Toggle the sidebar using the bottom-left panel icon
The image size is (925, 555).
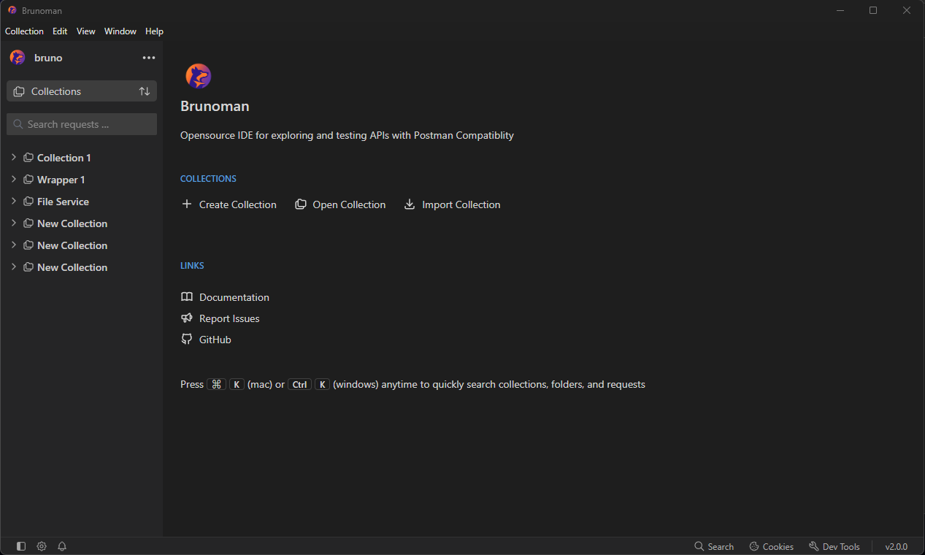click(x=20, y=546)
